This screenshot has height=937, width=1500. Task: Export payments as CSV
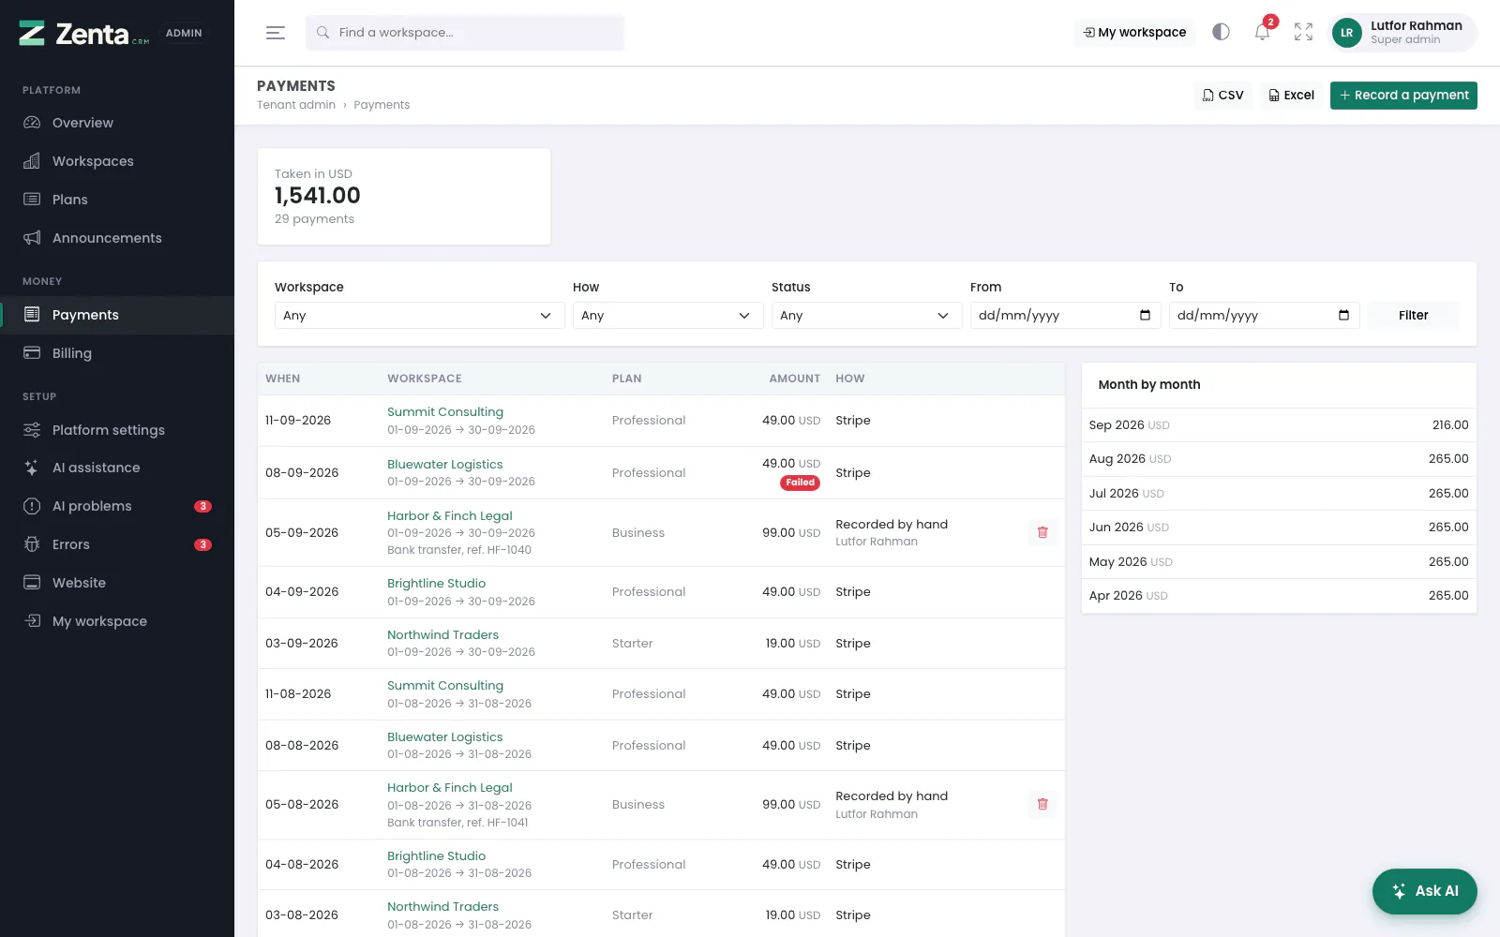1222,95
